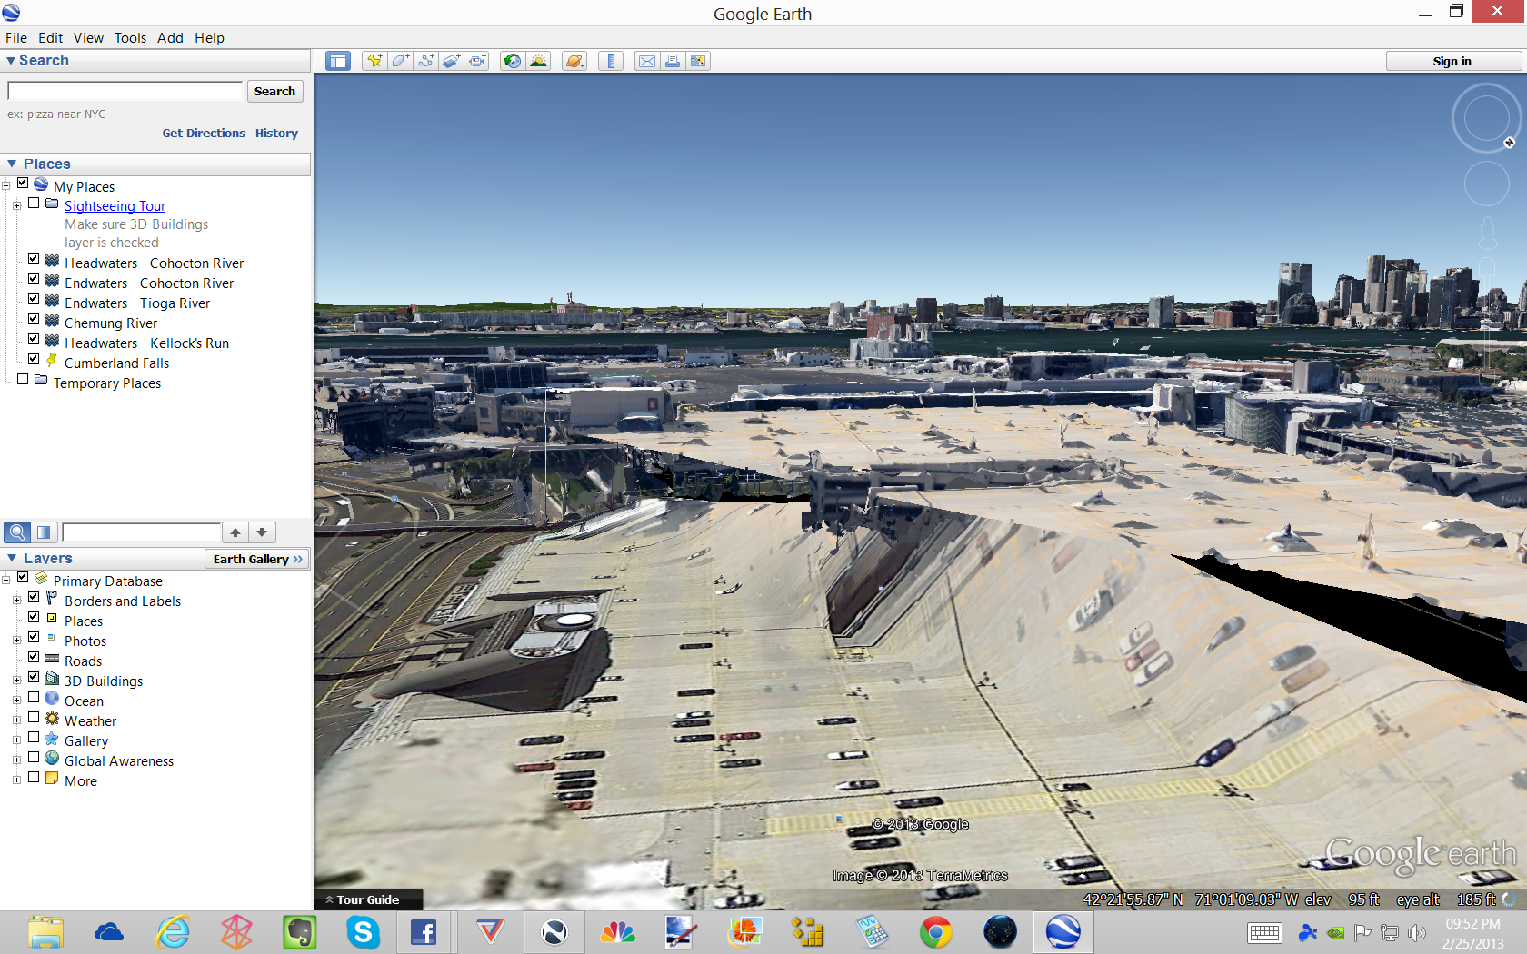Screen dimensions: 1527x954
Task: Check the Temporary Places checkbox
Action: 23,380
